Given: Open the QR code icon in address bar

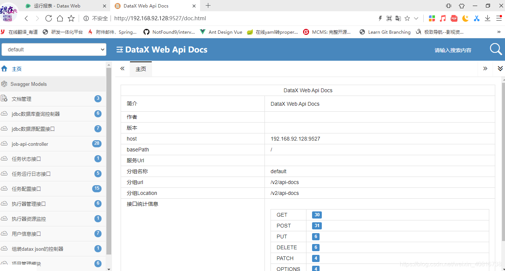Looking at the screenshot, I should pos(389,18).
